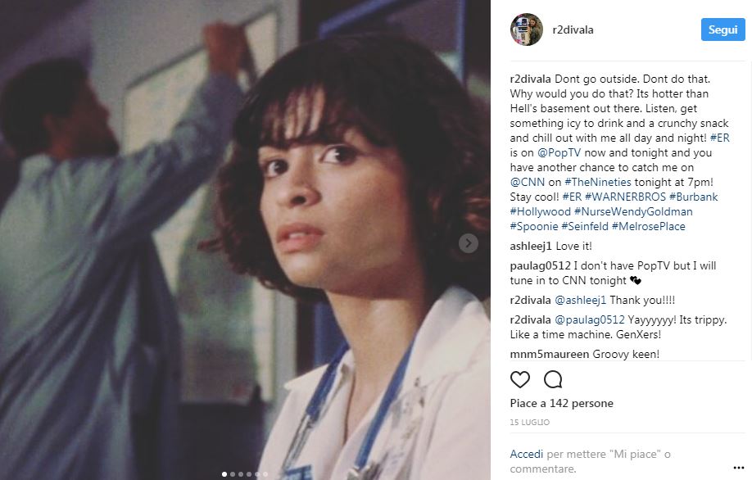Like the post with the heart icon

tap(520, 380)
